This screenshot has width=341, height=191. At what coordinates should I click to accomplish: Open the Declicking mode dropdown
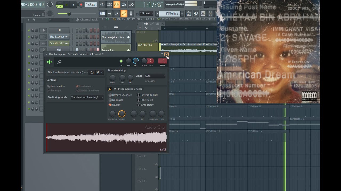click(x=87, y=97)
